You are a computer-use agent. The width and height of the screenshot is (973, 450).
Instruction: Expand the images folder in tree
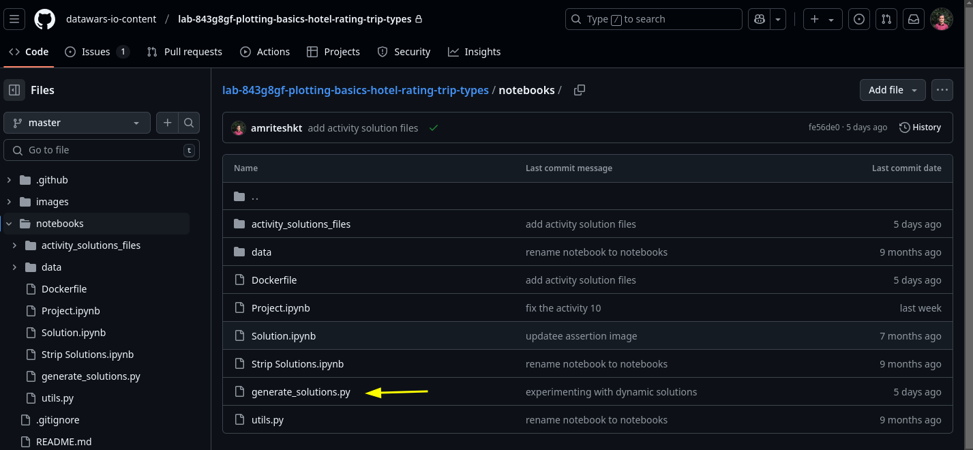tap(9, 202)
